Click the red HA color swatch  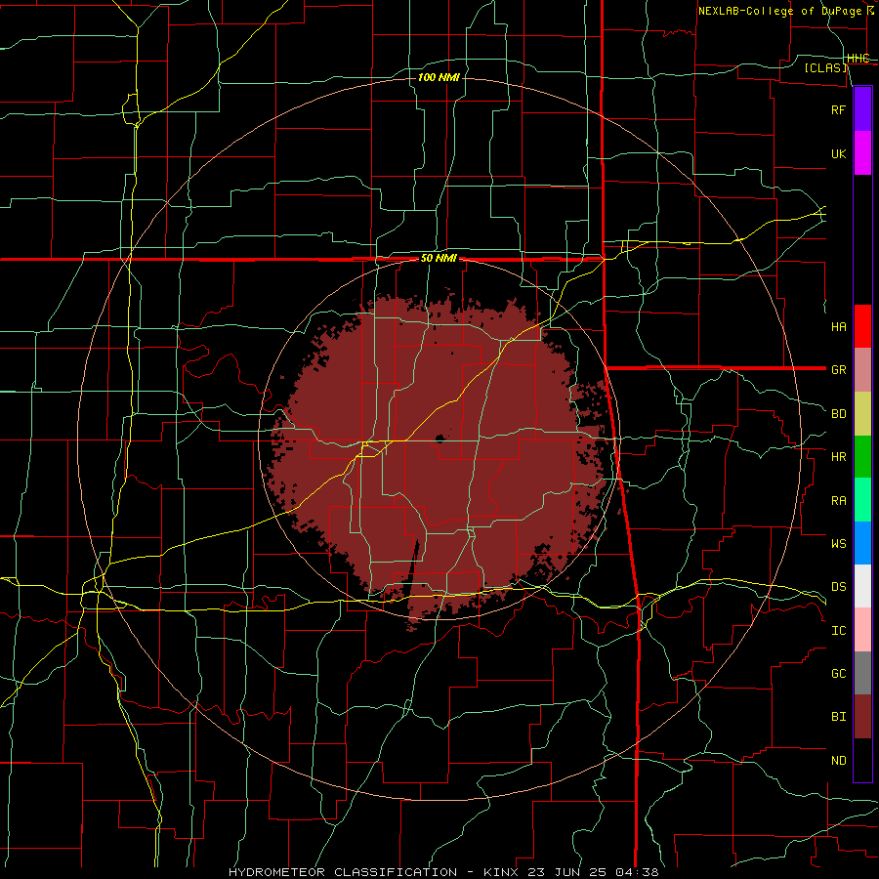(862, 326)
